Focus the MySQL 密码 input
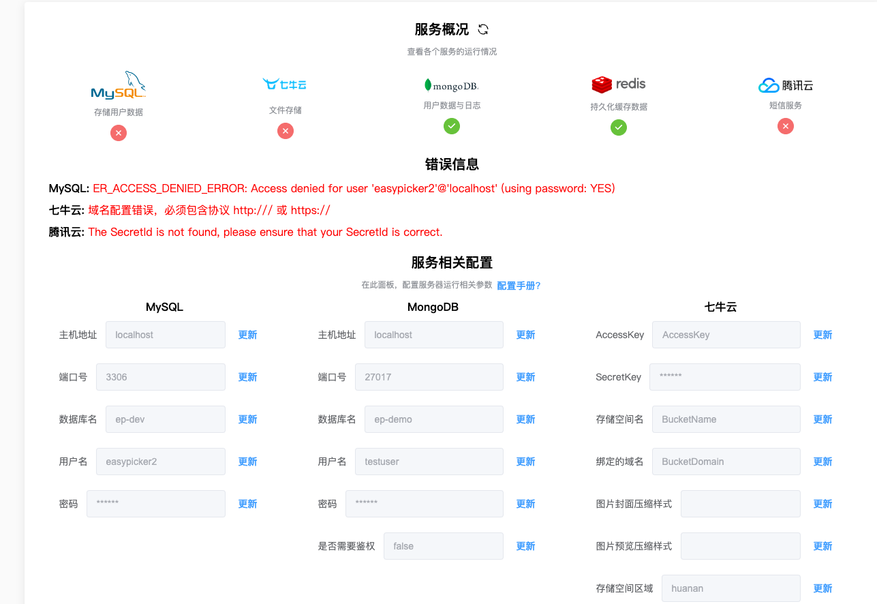Viewport: 877px width, 604px height. pos(156,504)
